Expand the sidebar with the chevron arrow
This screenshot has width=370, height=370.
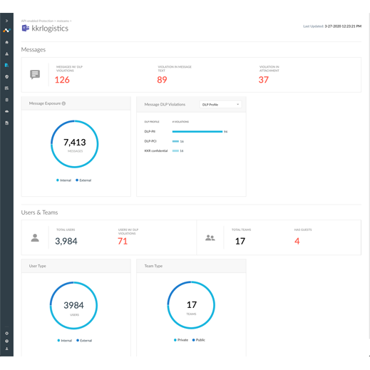[x=6, y=21]
